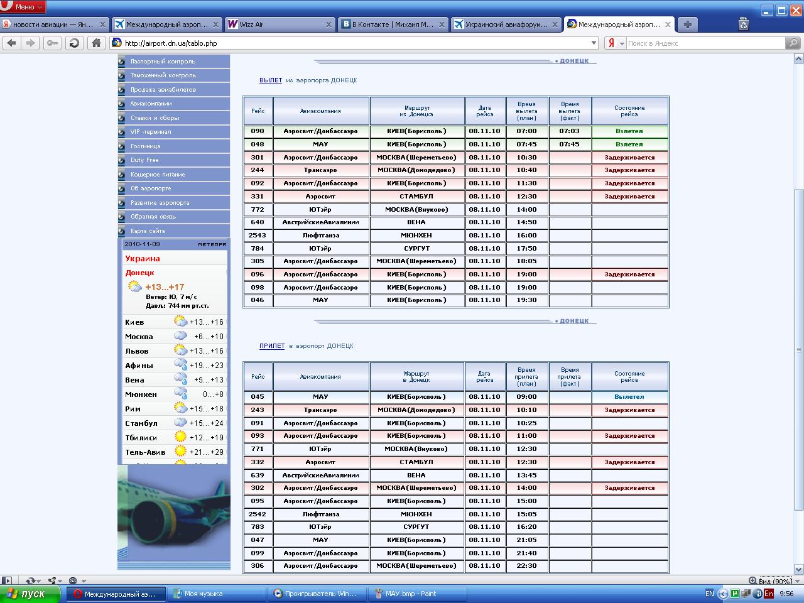Open the password wand key icon
Screen dimensions: 804x603
(x=52, y=43)
